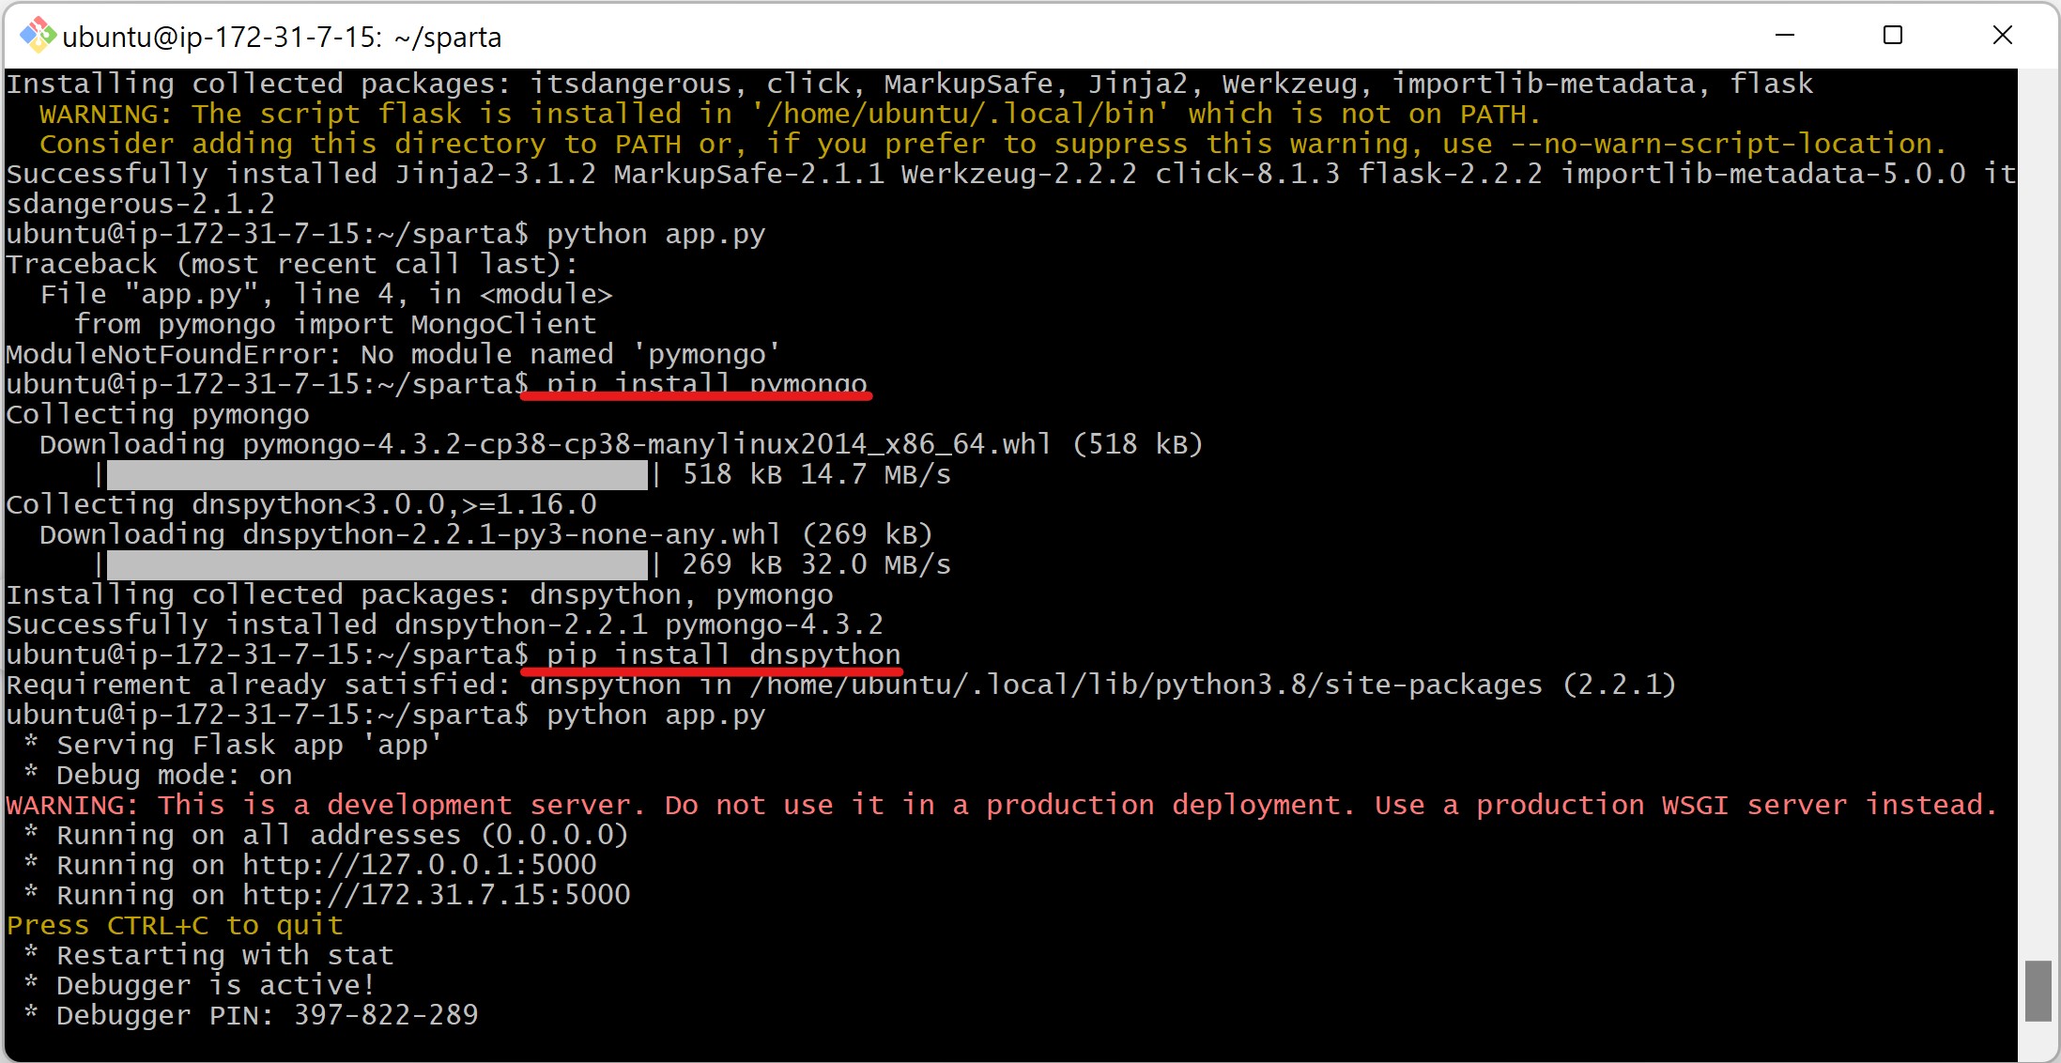This screenshot has width=2061, height=1063.
Task: Click the underlined pip install pymongo command
Action: 706,384
